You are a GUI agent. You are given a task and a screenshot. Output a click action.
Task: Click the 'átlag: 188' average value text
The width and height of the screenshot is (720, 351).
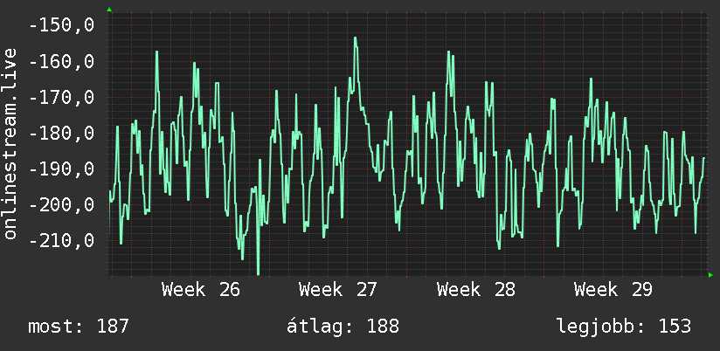(343, 327)
